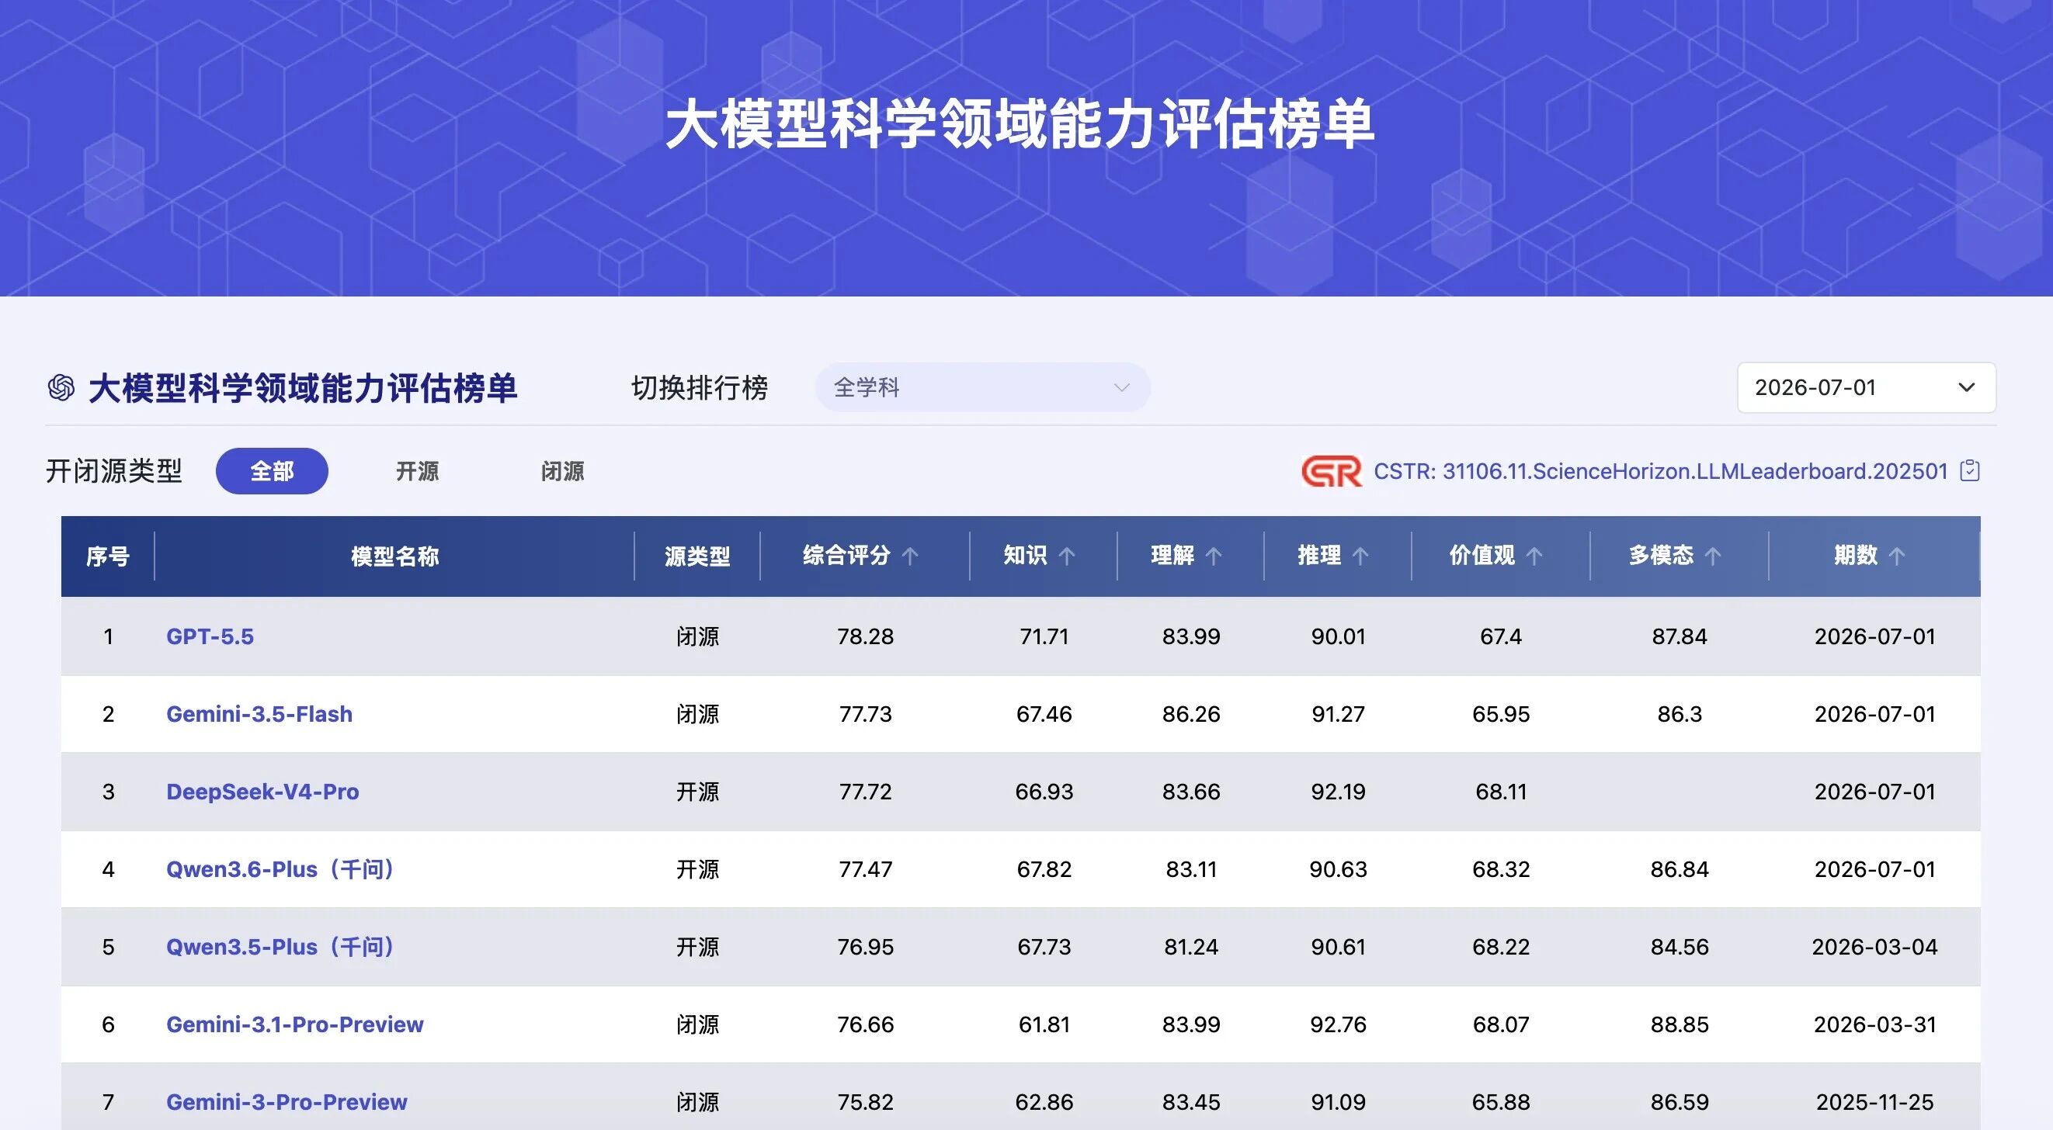Filter models by 开源 type

point(418,470)
